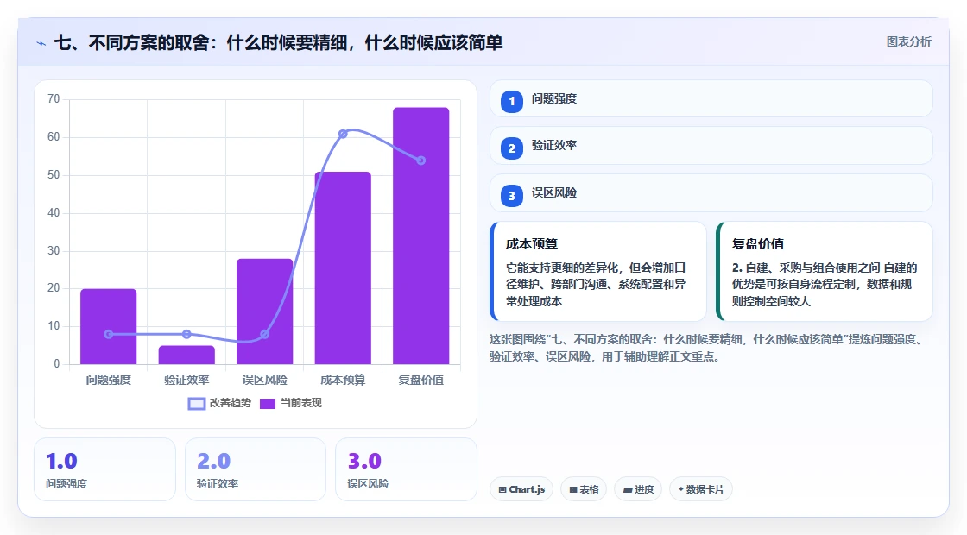967x535 pixels.
Task: Click the 成本预算 x-axis label
Action: click(x=343, y=381)
